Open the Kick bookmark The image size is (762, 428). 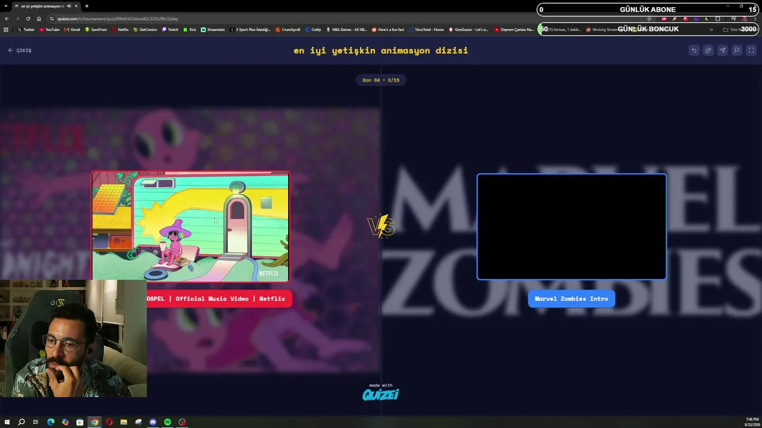[x=190, y=30]
